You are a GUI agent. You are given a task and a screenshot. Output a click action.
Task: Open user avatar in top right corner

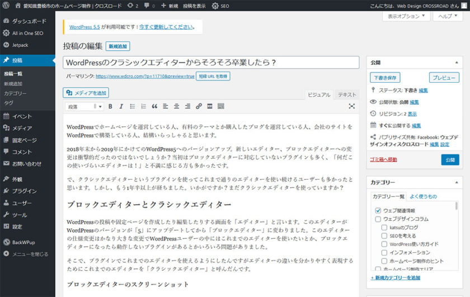tap(464, 6)
